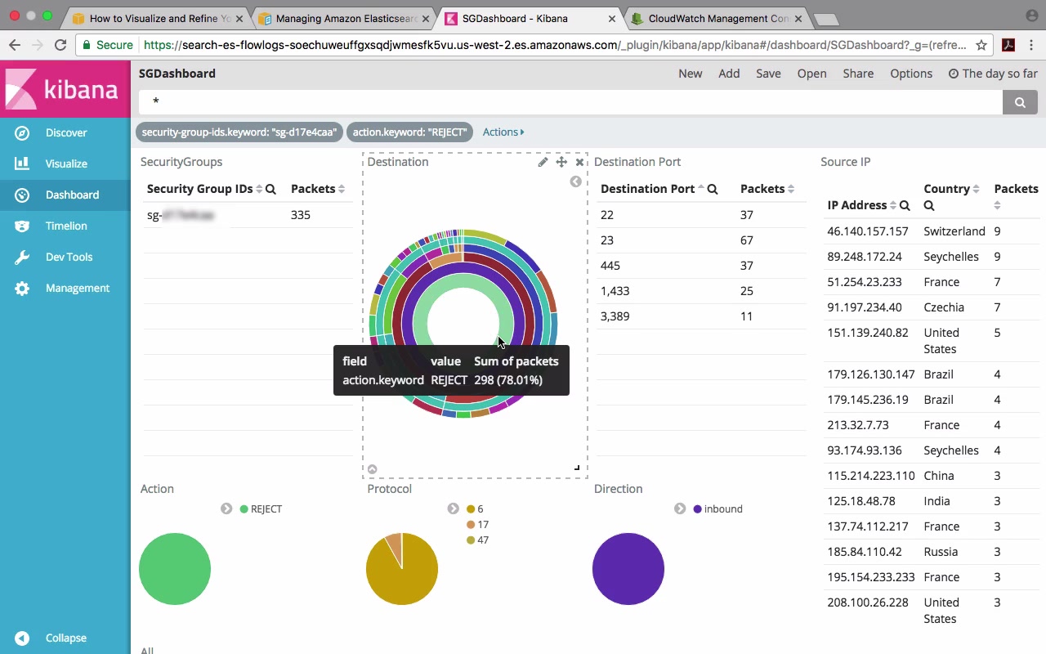Click the protocol 6 color swatch in legend

click(x=471, y=509)
